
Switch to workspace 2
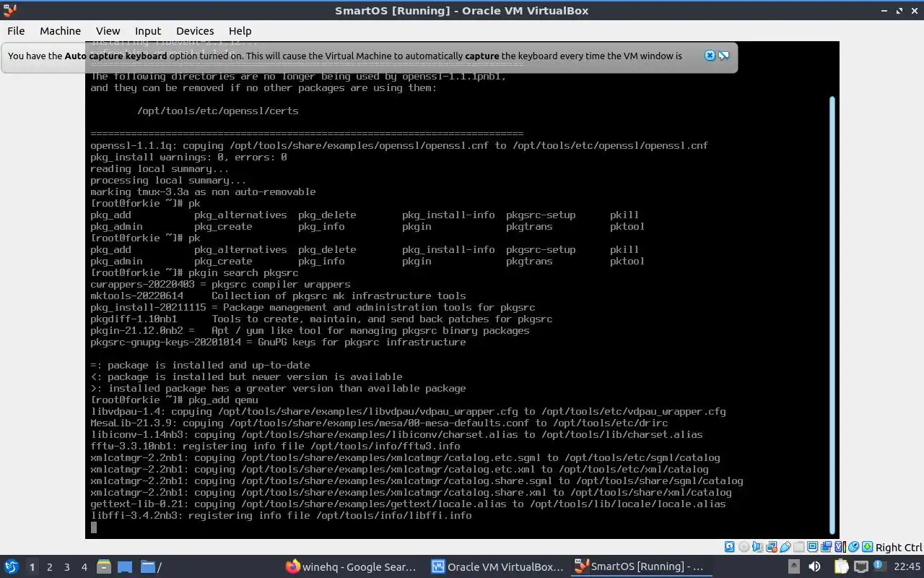pos(49,567)
